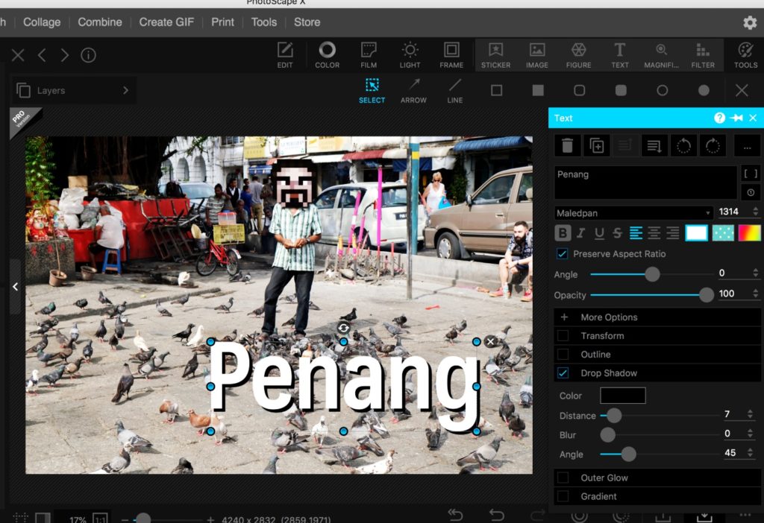Image resolution: width=764 pixels, height=523 pixels.
Task: Open the Light adjustment tool
Action: [410, 55]
